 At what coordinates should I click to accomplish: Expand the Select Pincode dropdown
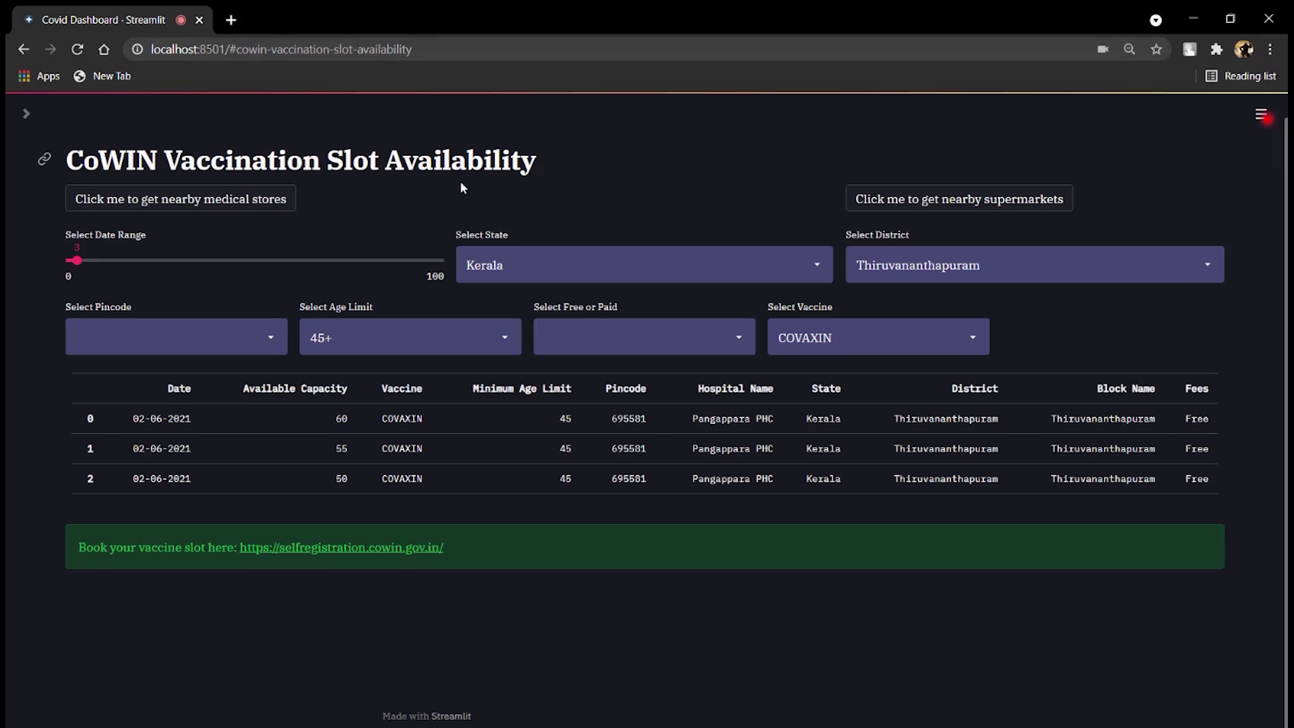pyautogui.click(x=176, y=337)
